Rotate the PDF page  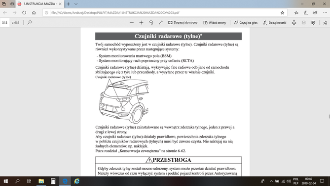151,23
